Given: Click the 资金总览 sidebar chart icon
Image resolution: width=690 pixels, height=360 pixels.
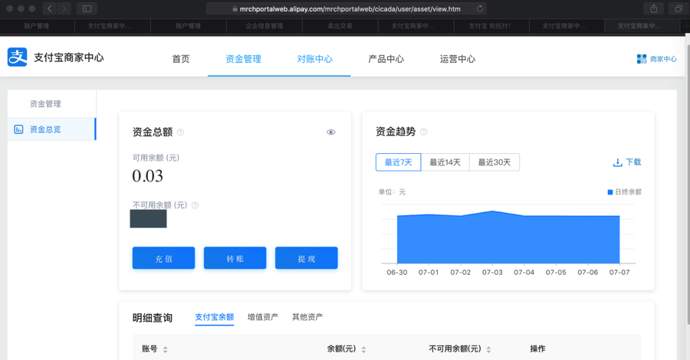Looking at the screenshot, I should coord(19,129).
